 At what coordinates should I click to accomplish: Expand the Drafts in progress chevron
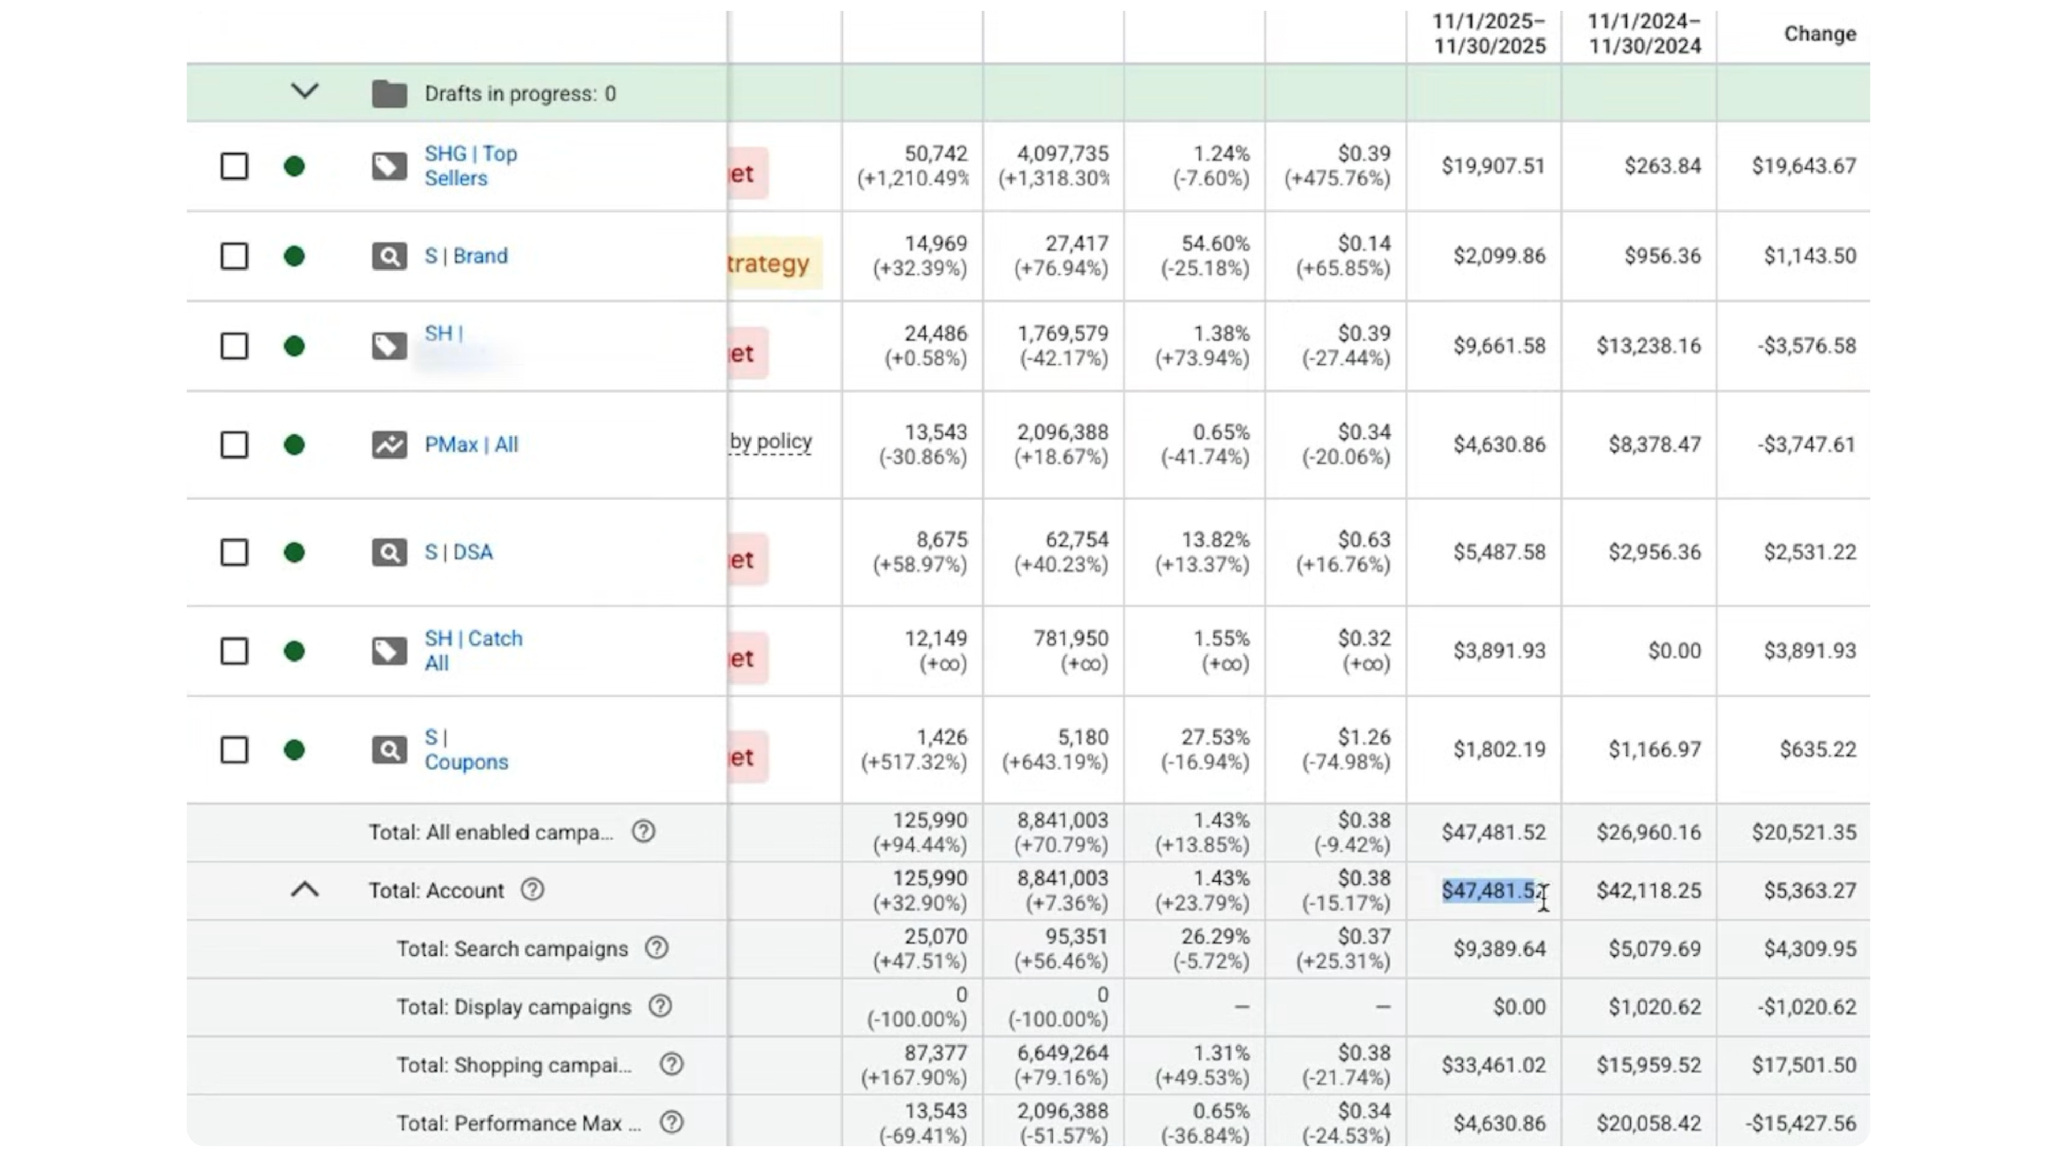(304, 91)
